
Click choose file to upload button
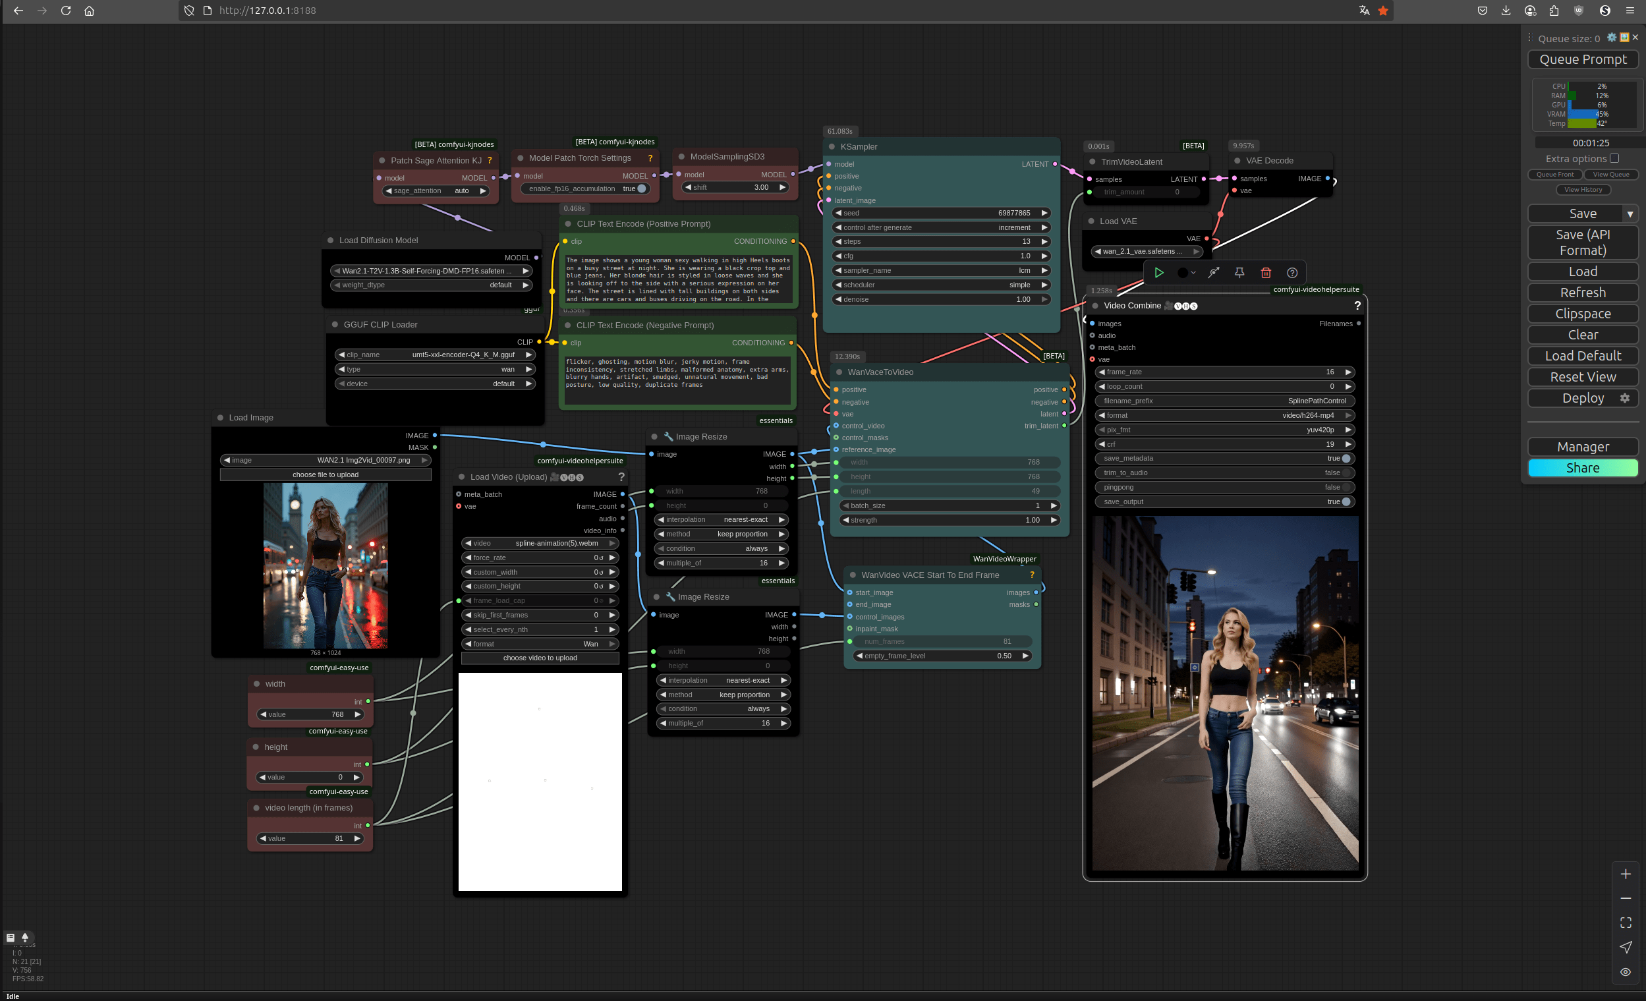[326, 474]
